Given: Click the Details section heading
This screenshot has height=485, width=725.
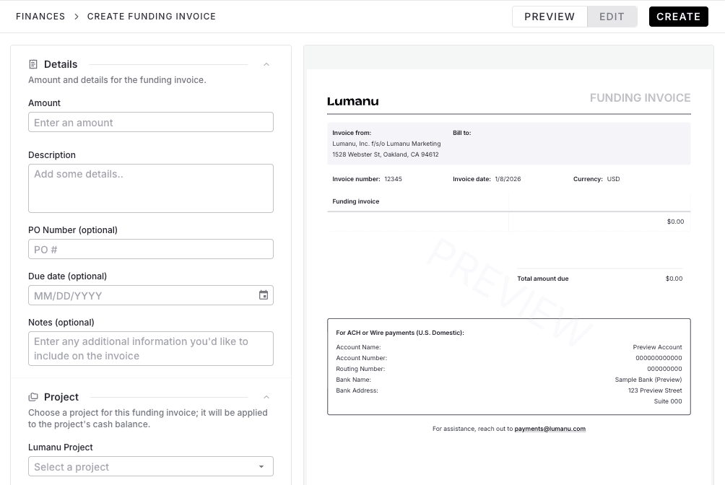Looking at the screenshot, I should tap(61, 64).
